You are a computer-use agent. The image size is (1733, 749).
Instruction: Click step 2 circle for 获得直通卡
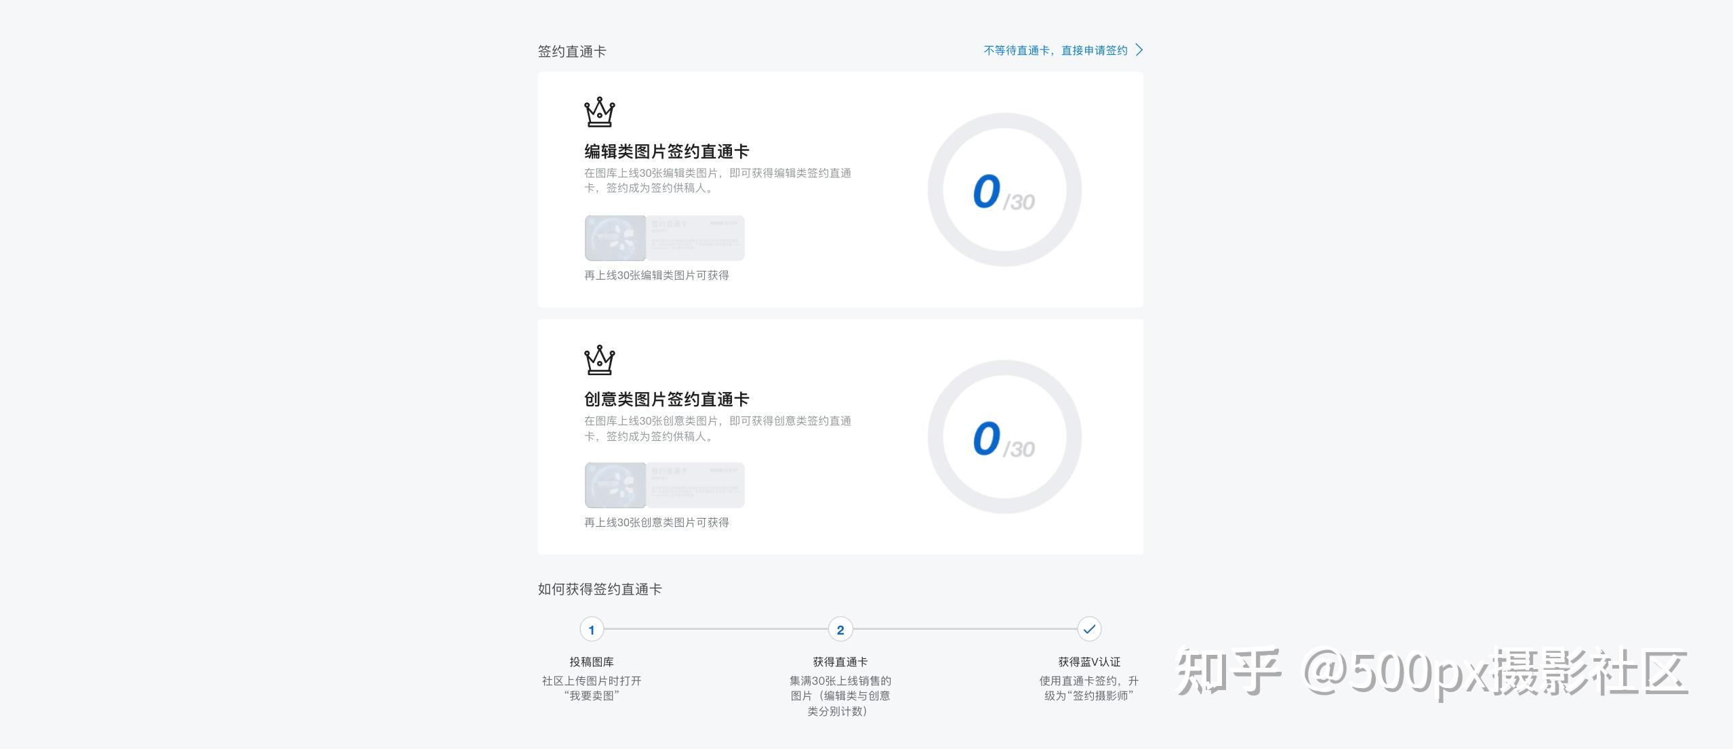pos(840,630)
